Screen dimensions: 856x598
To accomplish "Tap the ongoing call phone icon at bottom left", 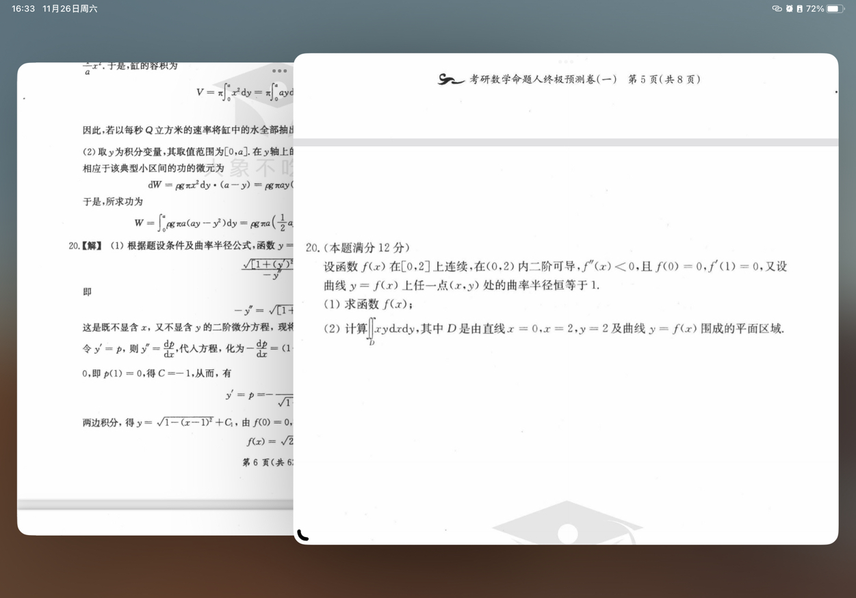I will pyautogui.click(x=304, y=536).
